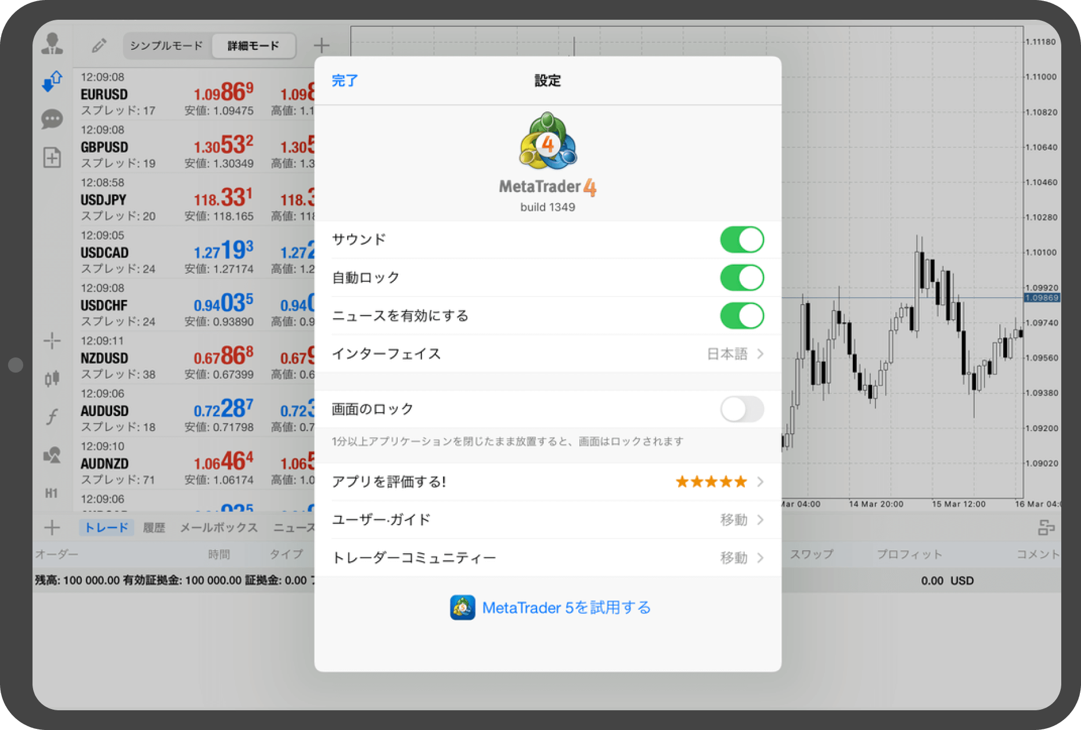Tap the five orange rating stars

(x=711, y=482)
